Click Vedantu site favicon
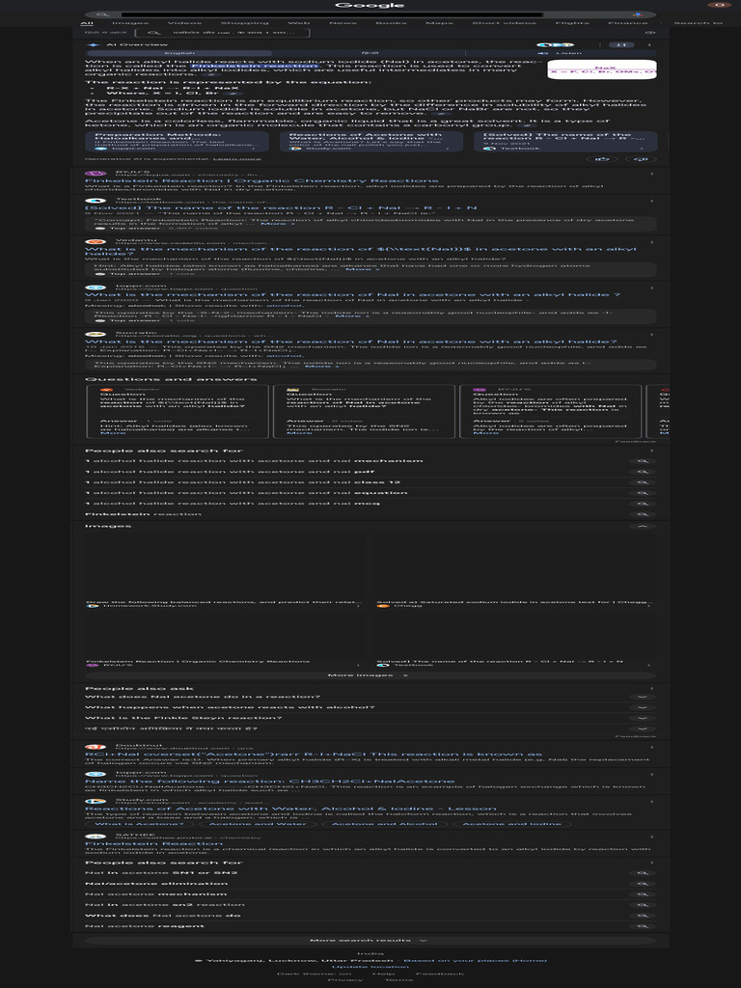741x988 pixels. coord(96,242)
